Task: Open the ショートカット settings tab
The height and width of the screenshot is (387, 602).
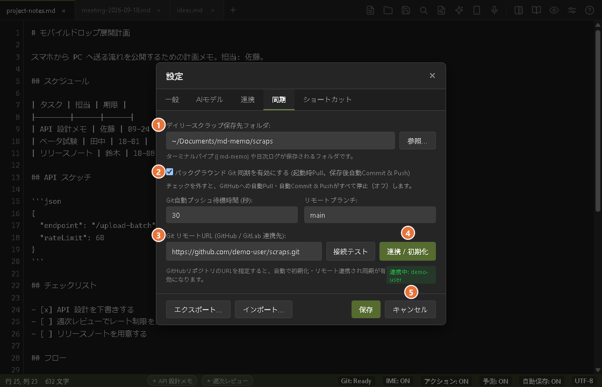Action: [x=327, y=99]
